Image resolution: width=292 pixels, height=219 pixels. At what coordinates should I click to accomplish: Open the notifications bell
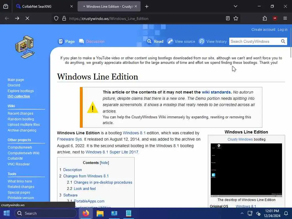286,213
